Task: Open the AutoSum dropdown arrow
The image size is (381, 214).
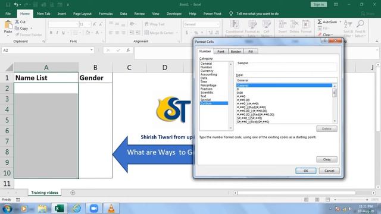Action: pyautogui.click(x=340, y=22)
